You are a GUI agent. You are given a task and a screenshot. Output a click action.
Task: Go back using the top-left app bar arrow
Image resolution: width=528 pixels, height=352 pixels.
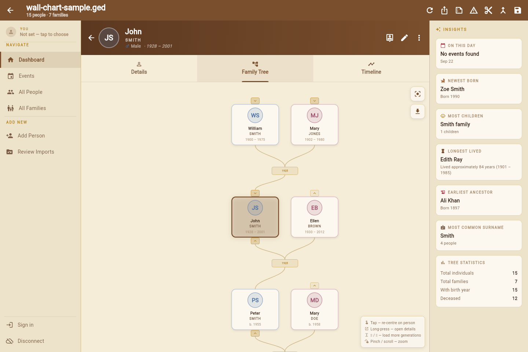tap(10, 10)
